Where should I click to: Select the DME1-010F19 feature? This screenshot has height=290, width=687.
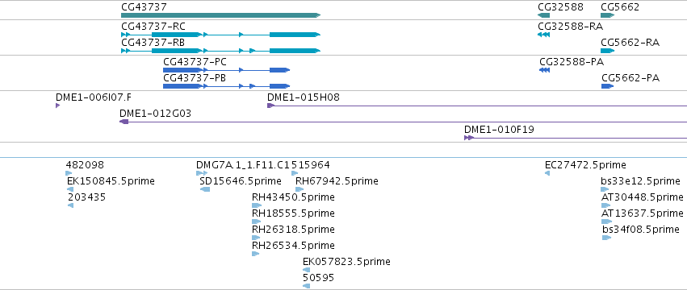[x=576, y=138]
